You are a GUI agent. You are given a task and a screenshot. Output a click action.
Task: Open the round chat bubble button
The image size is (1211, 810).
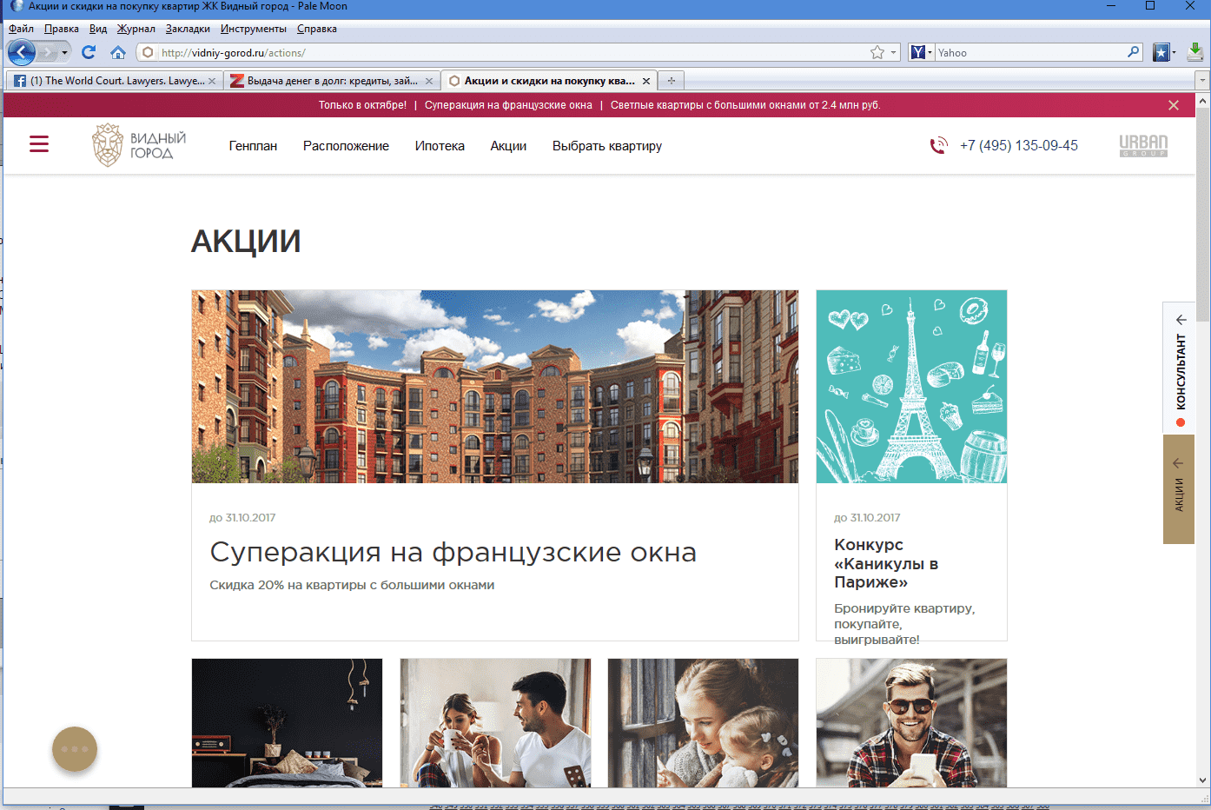point(75,749)
